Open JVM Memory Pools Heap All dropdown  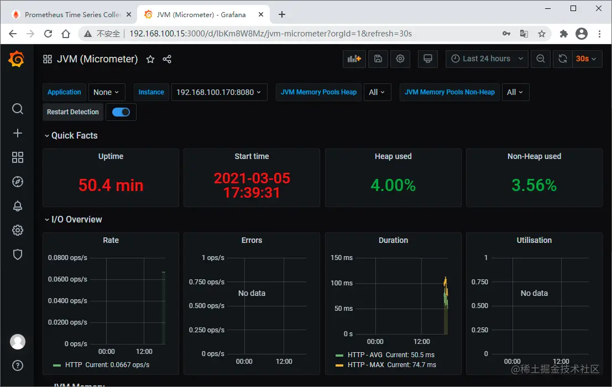(x=377, y=92)
